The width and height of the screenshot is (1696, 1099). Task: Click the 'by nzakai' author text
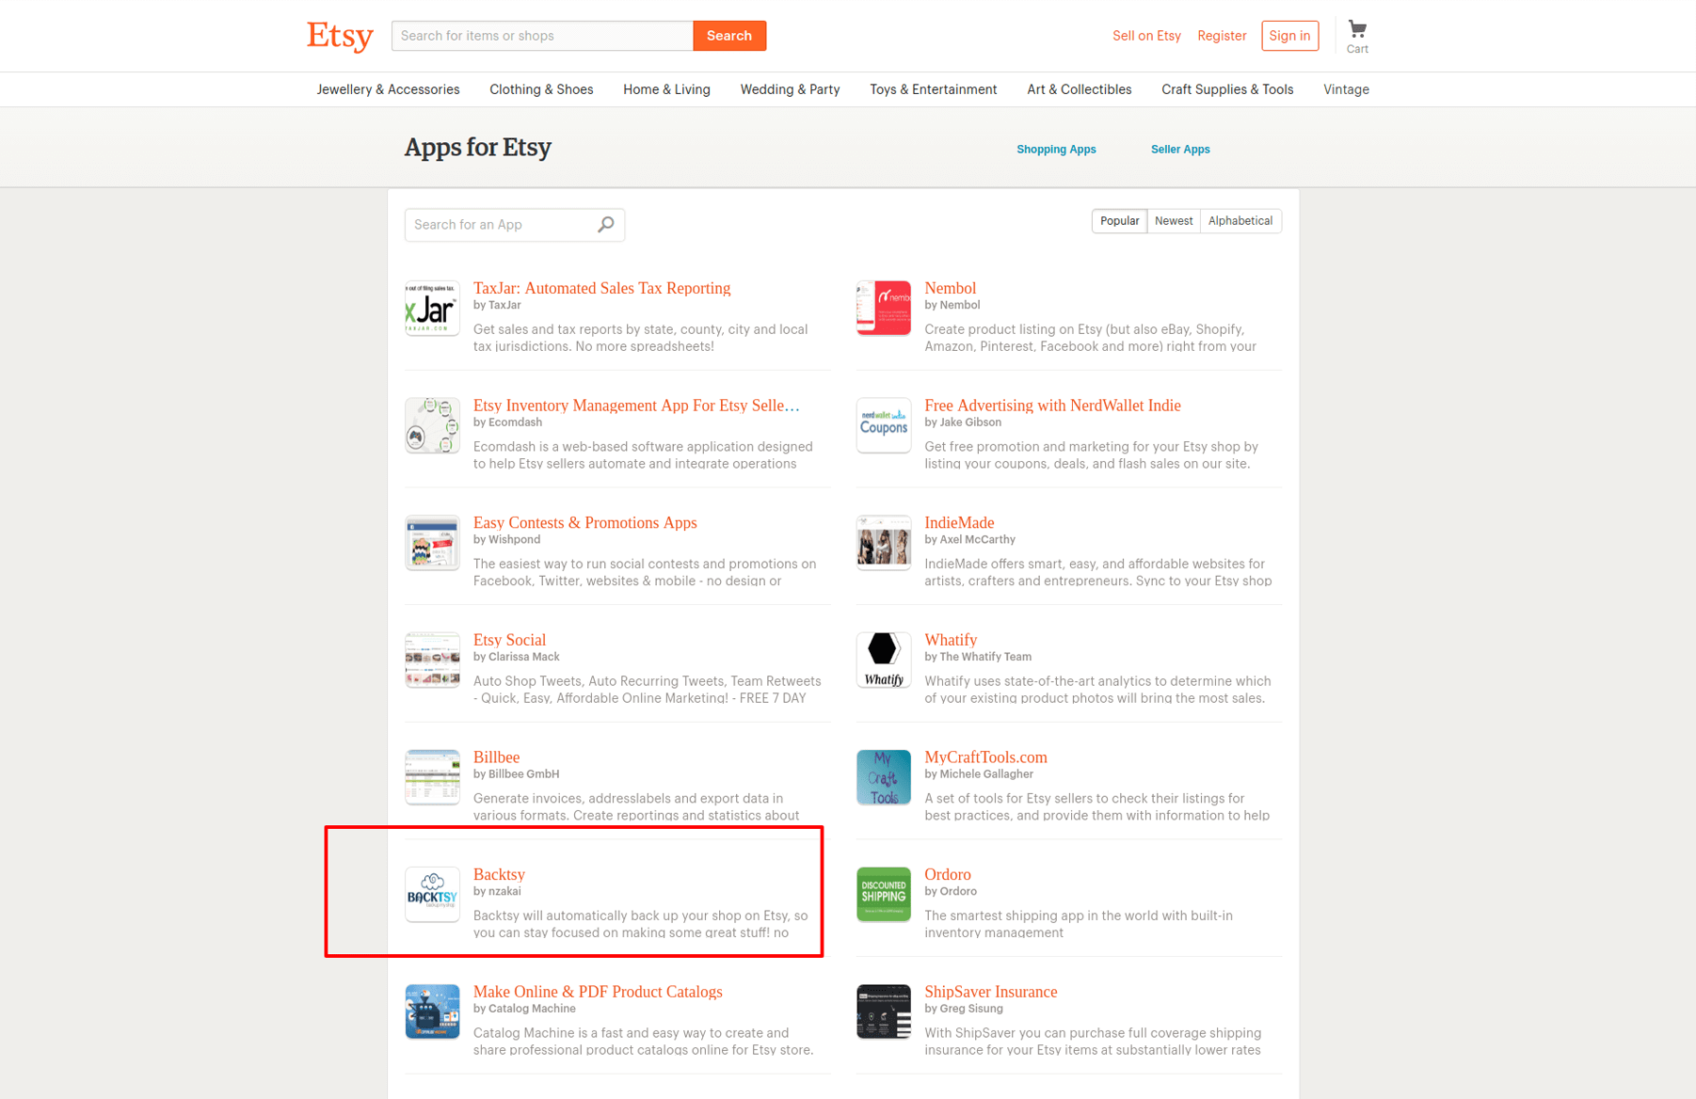(497, 891)
